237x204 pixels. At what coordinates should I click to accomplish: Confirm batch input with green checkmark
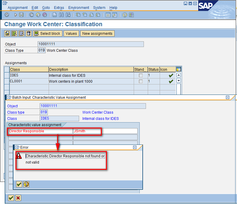point(11,198)
